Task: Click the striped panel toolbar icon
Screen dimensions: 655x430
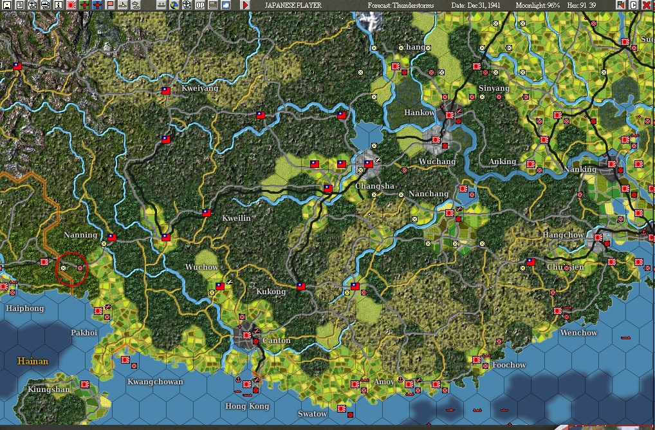Action: 213,5
